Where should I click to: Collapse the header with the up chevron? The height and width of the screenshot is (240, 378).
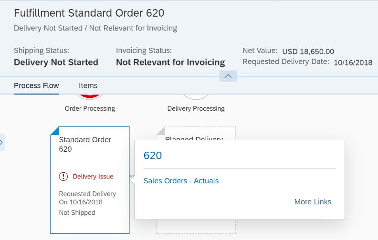[x=228, y=76]
